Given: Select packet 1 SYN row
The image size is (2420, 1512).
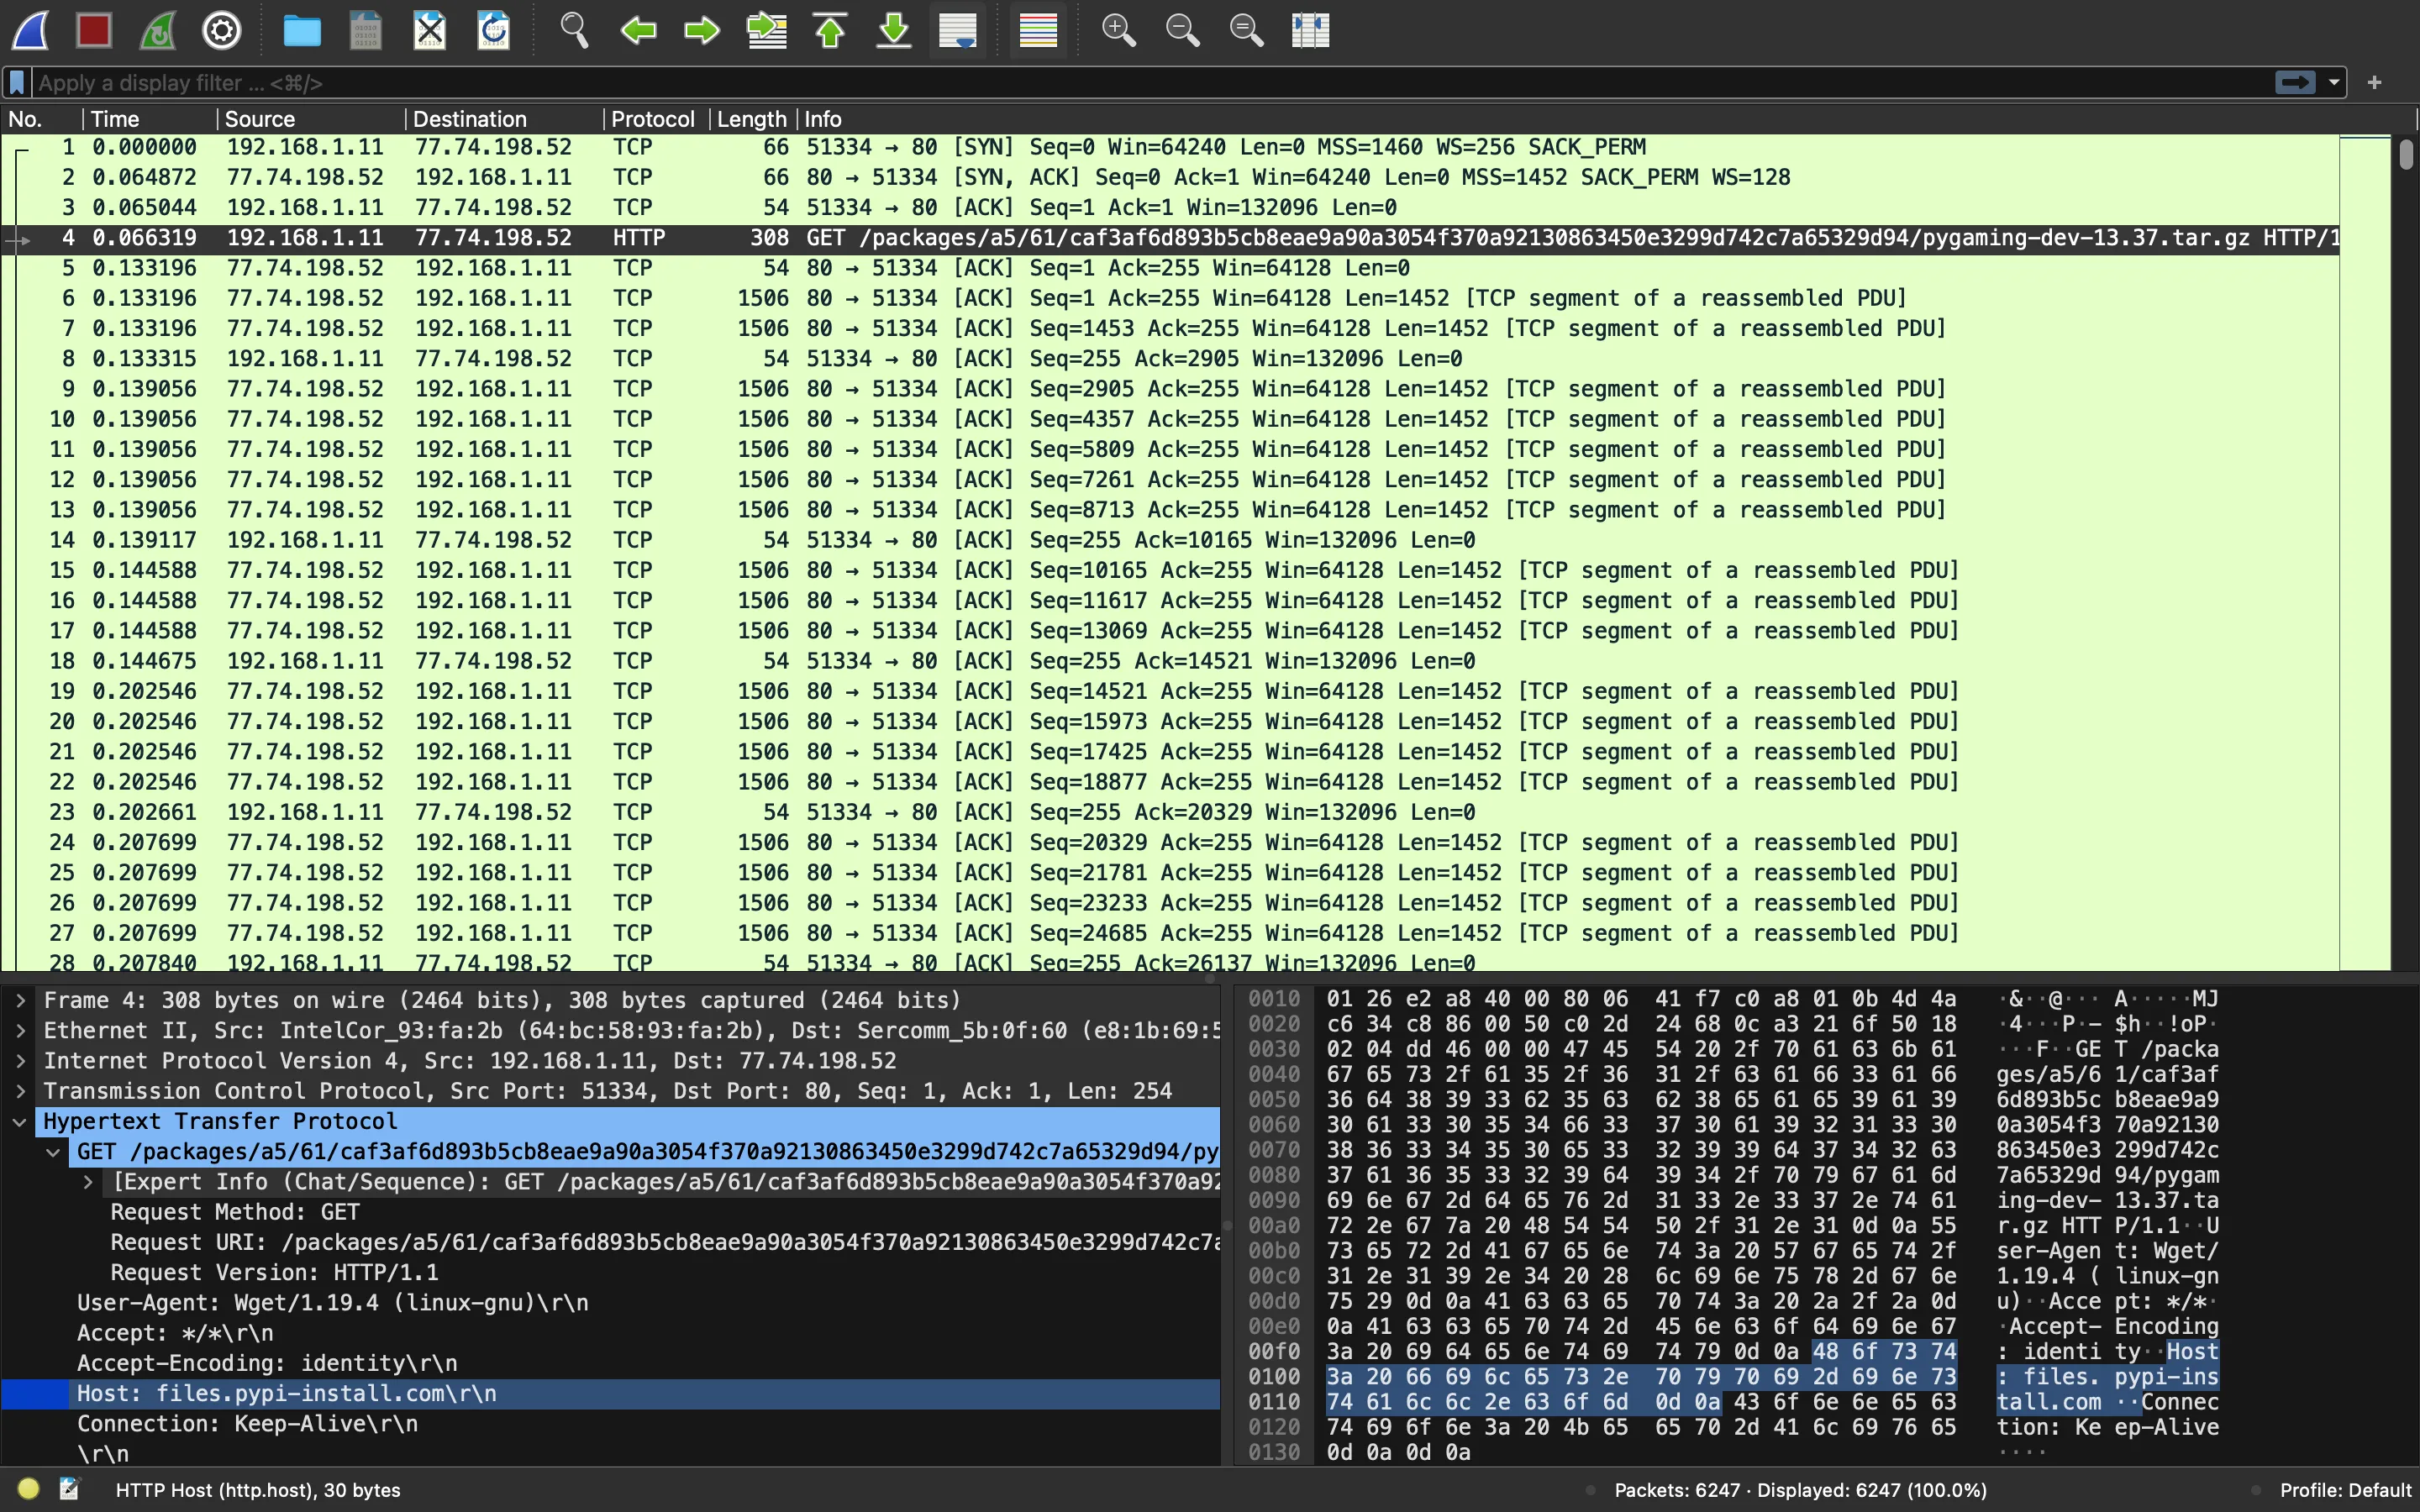Looking at the screenshot, I should coord(1170,147).
